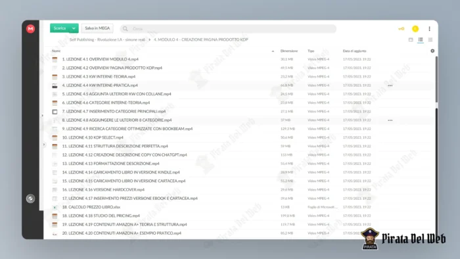Expand the left sidebar chevron
The image size is (460, 259).
click(42, 116)
